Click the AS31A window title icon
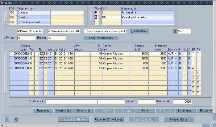This screenshot has height=127, width=216. point(2,2)
